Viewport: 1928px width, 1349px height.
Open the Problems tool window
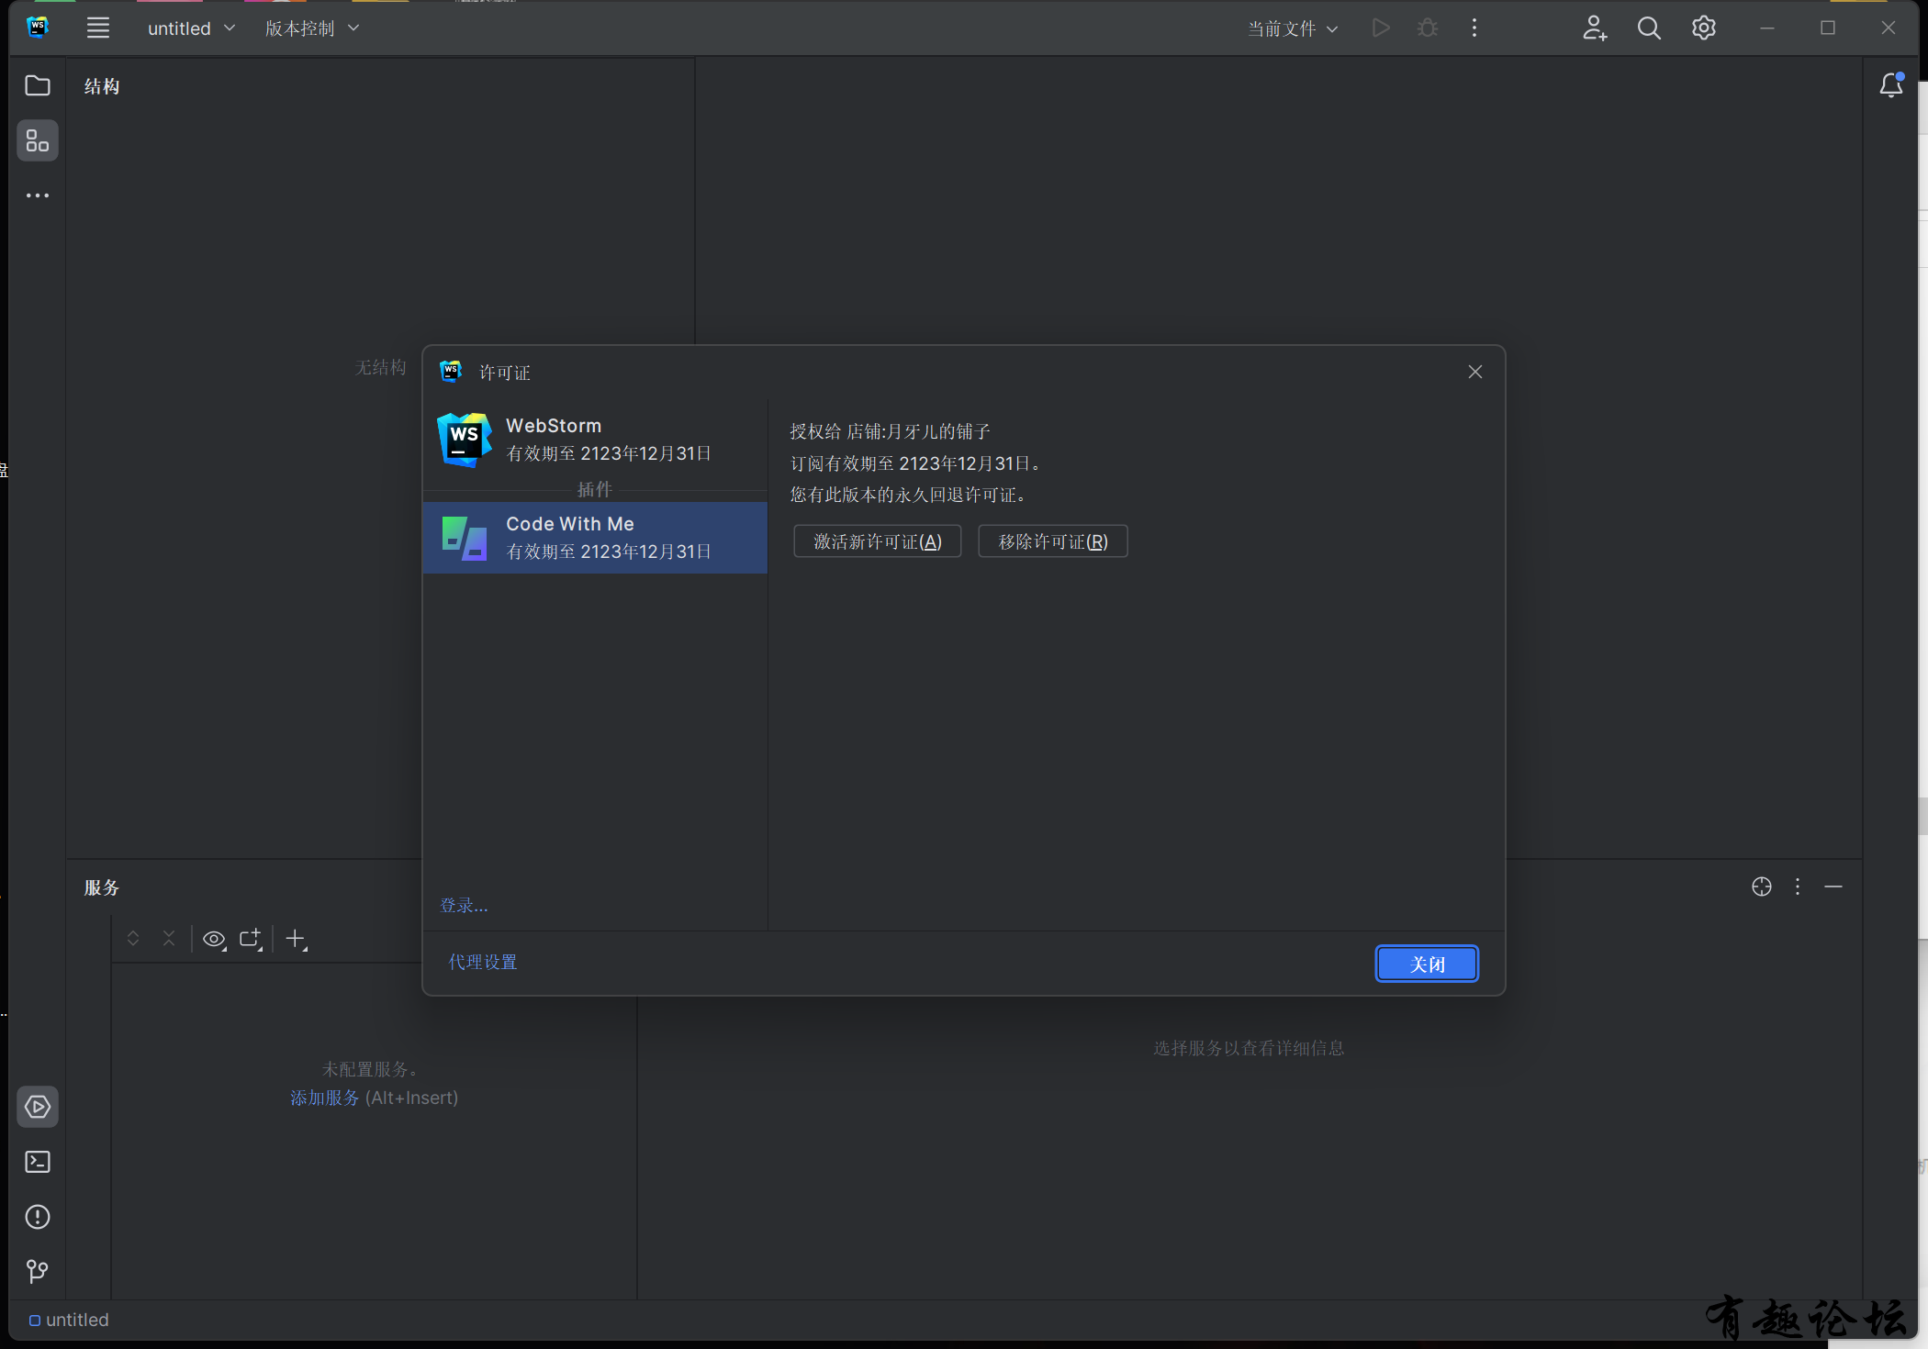tap(38, 1217)
